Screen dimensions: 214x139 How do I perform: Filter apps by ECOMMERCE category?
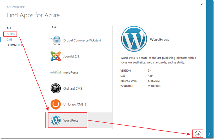[x=15, y=45]
